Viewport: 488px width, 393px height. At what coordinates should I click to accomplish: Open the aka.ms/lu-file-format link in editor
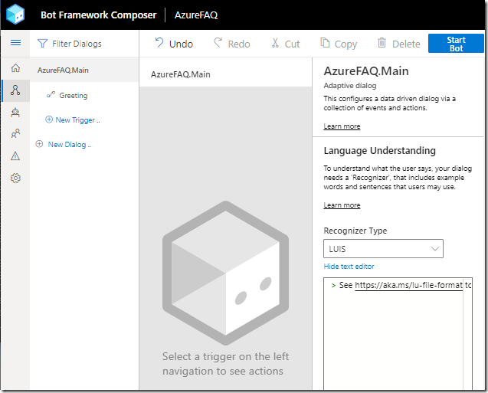click(408, 285)
